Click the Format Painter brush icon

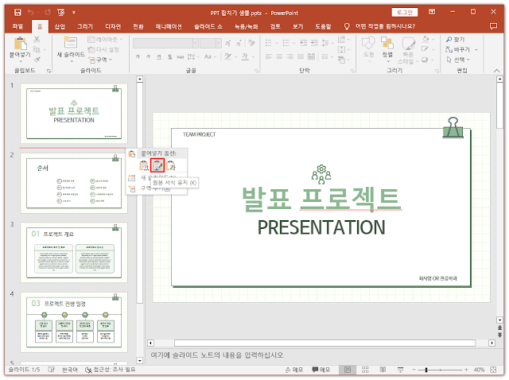point(37,60)
